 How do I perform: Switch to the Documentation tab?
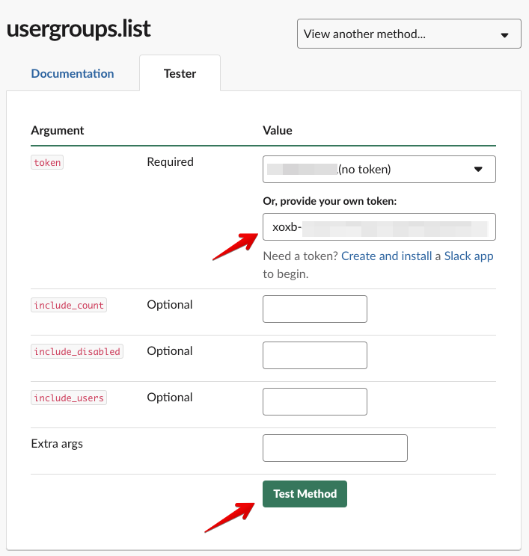[x=73, y=73]
